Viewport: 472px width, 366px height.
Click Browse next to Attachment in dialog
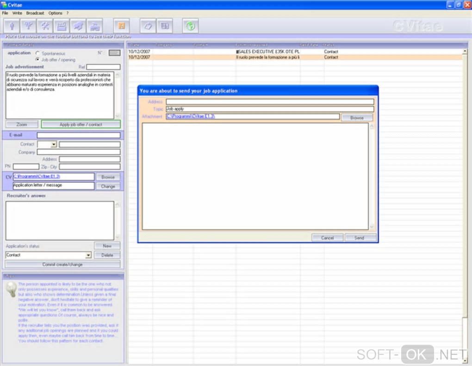point(357,118)
